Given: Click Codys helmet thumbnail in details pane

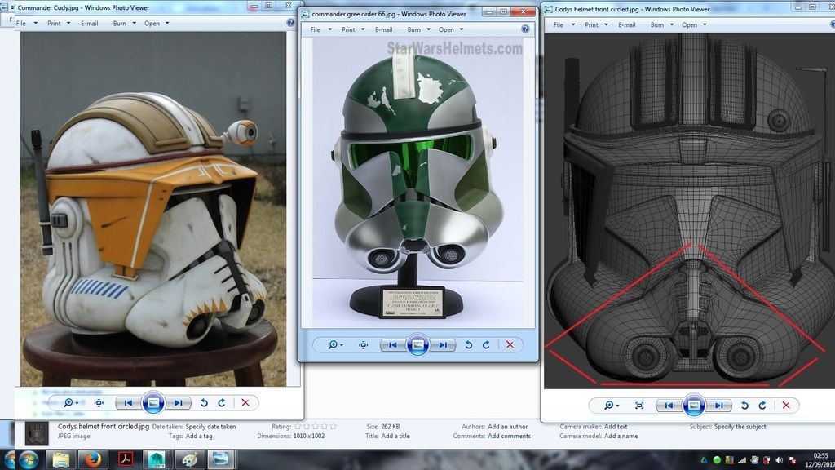Looking at the screenshot, I should 37,432.
